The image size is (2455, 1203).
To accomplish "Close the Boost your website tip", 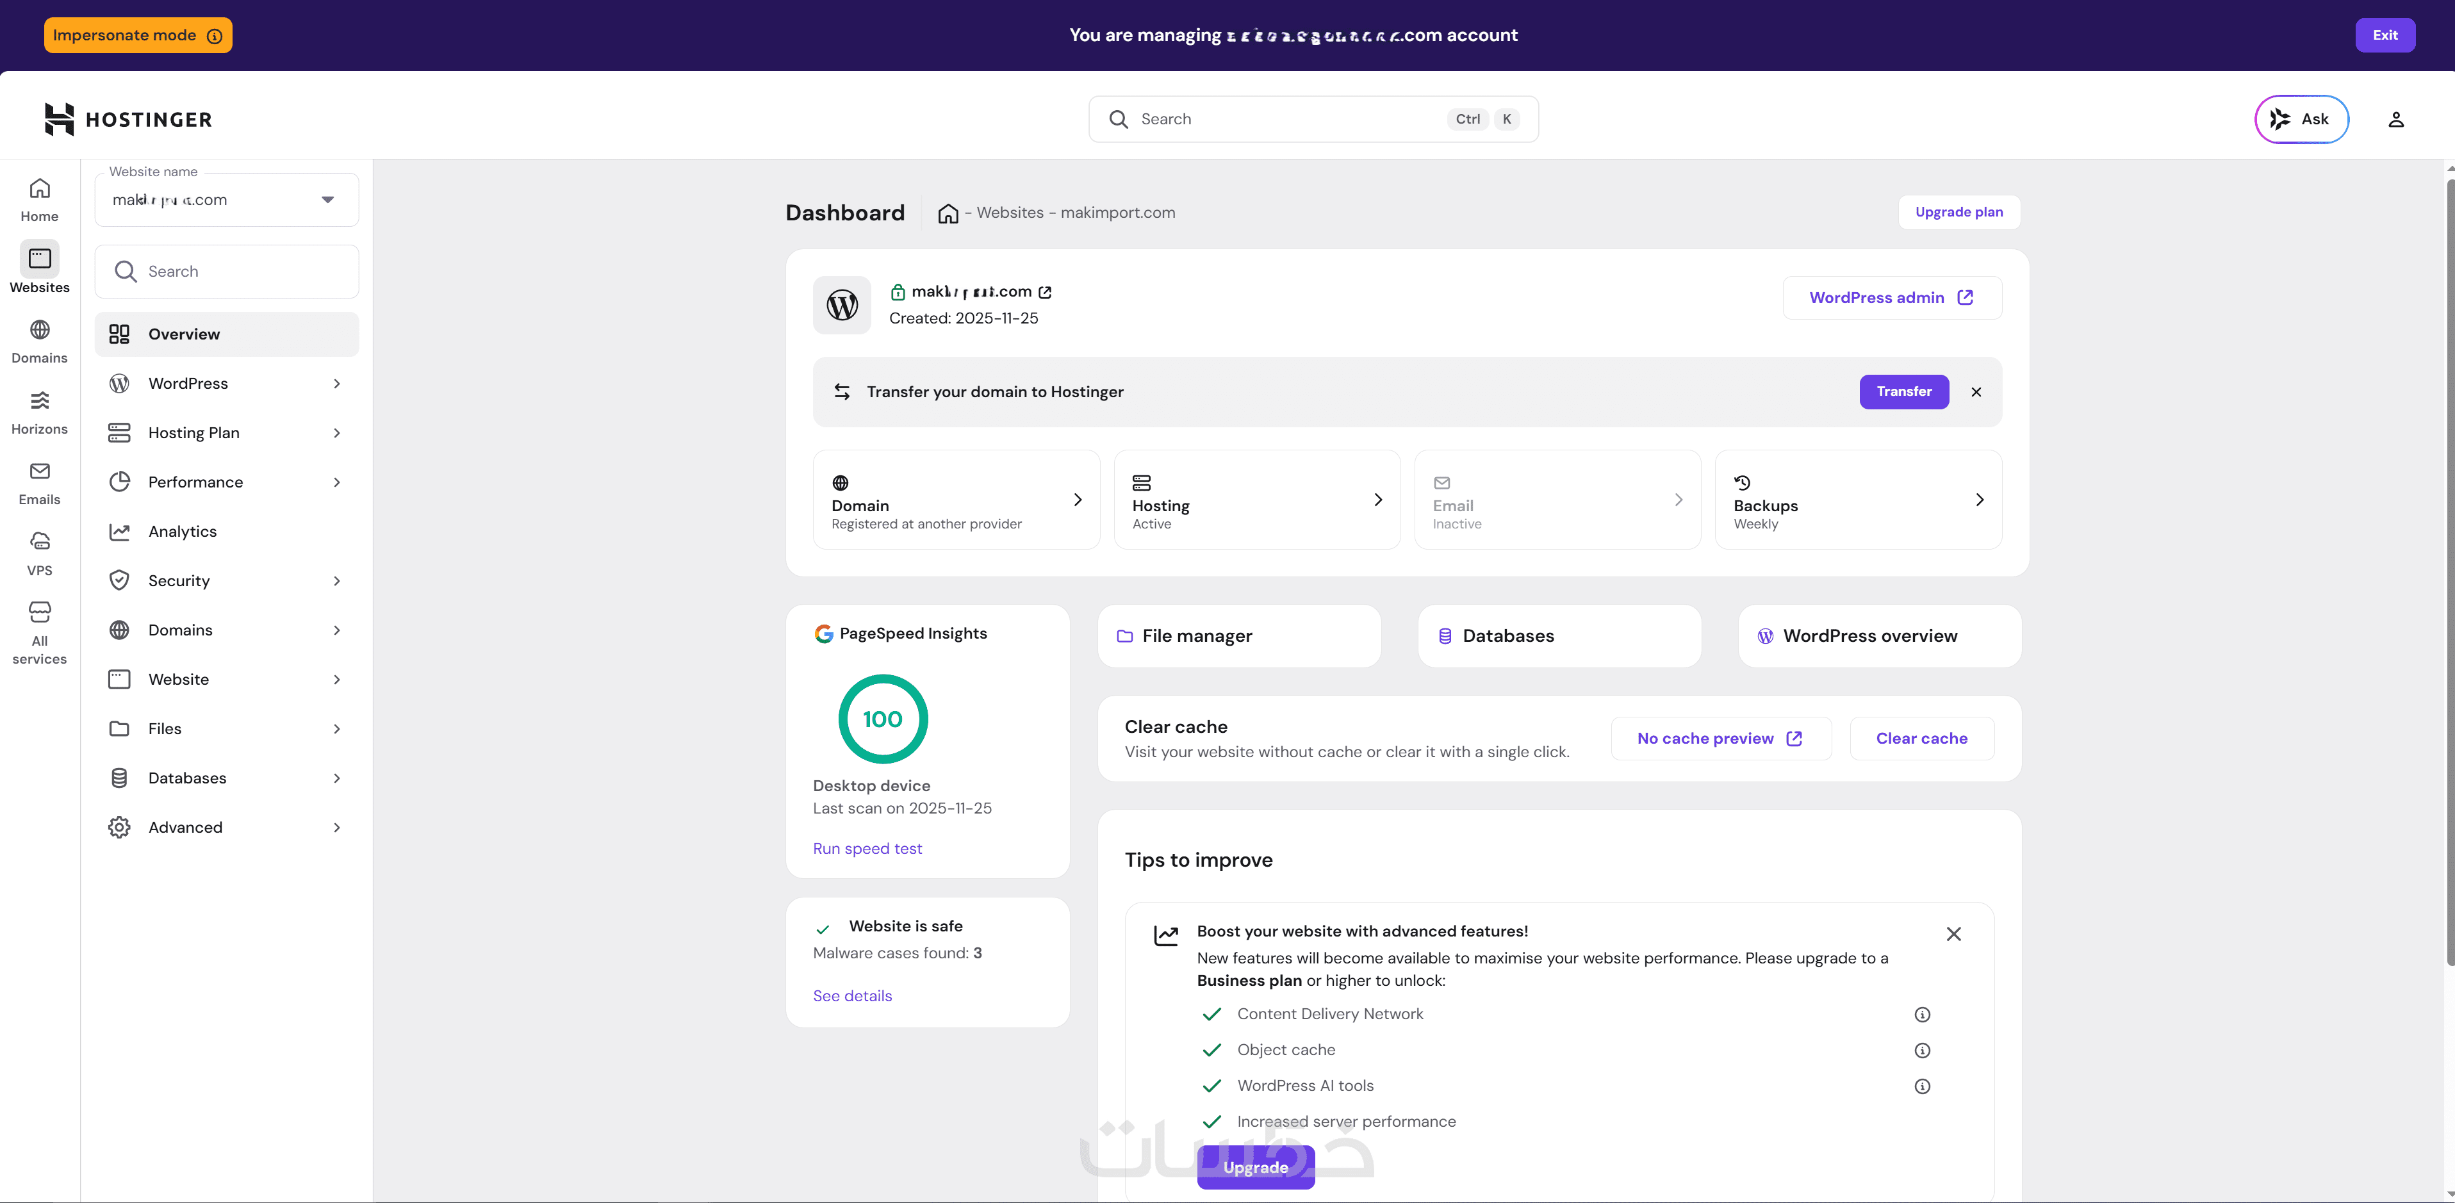I will [x=1953, y=934].
